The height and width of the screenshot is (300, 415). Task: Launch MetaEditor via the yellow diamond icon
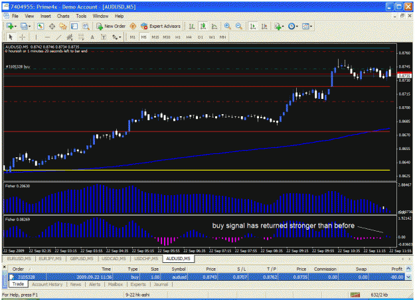[x=133, y=26]
